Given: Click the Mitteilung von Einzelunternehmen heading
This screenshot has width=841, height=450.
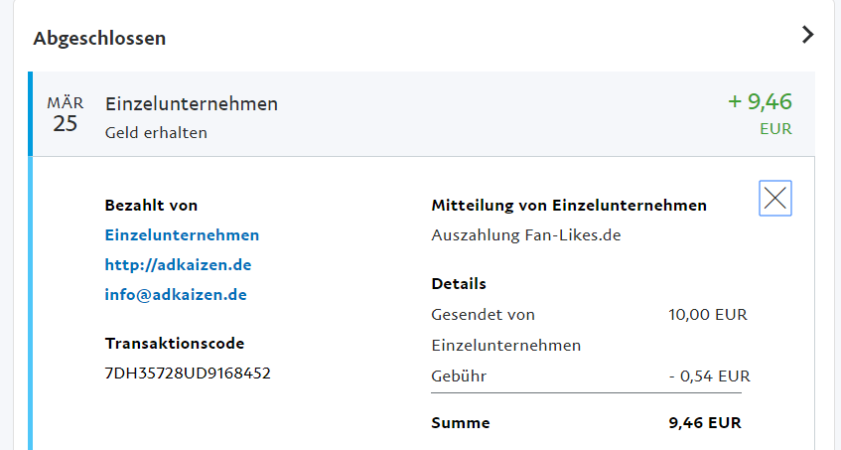Looking at the screenshot, I should tap(569, 206).
